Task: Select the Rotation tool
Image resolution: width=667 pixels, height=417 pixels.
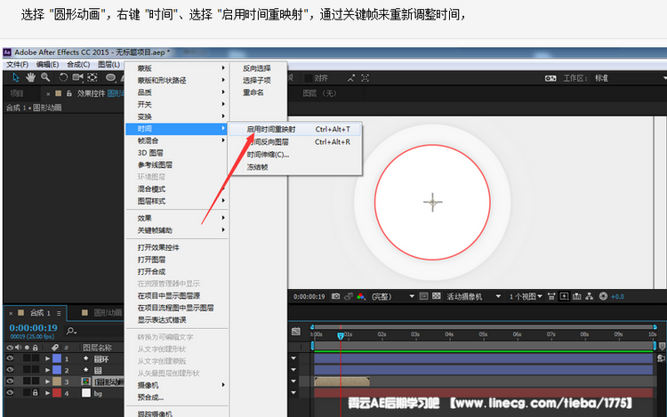Action: (x=63, y=77)
